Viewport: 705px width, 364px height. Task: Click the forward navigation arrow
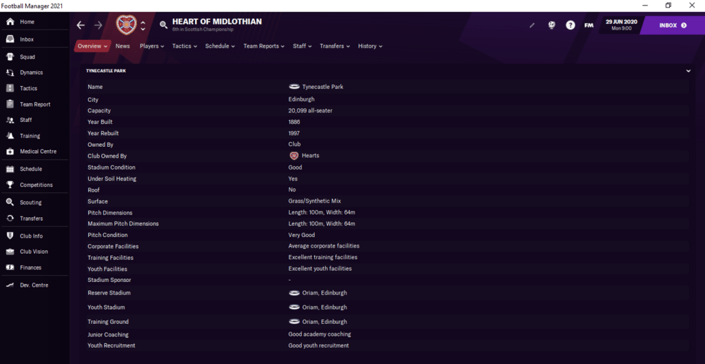pyautogui.click(x=99, y=26)
